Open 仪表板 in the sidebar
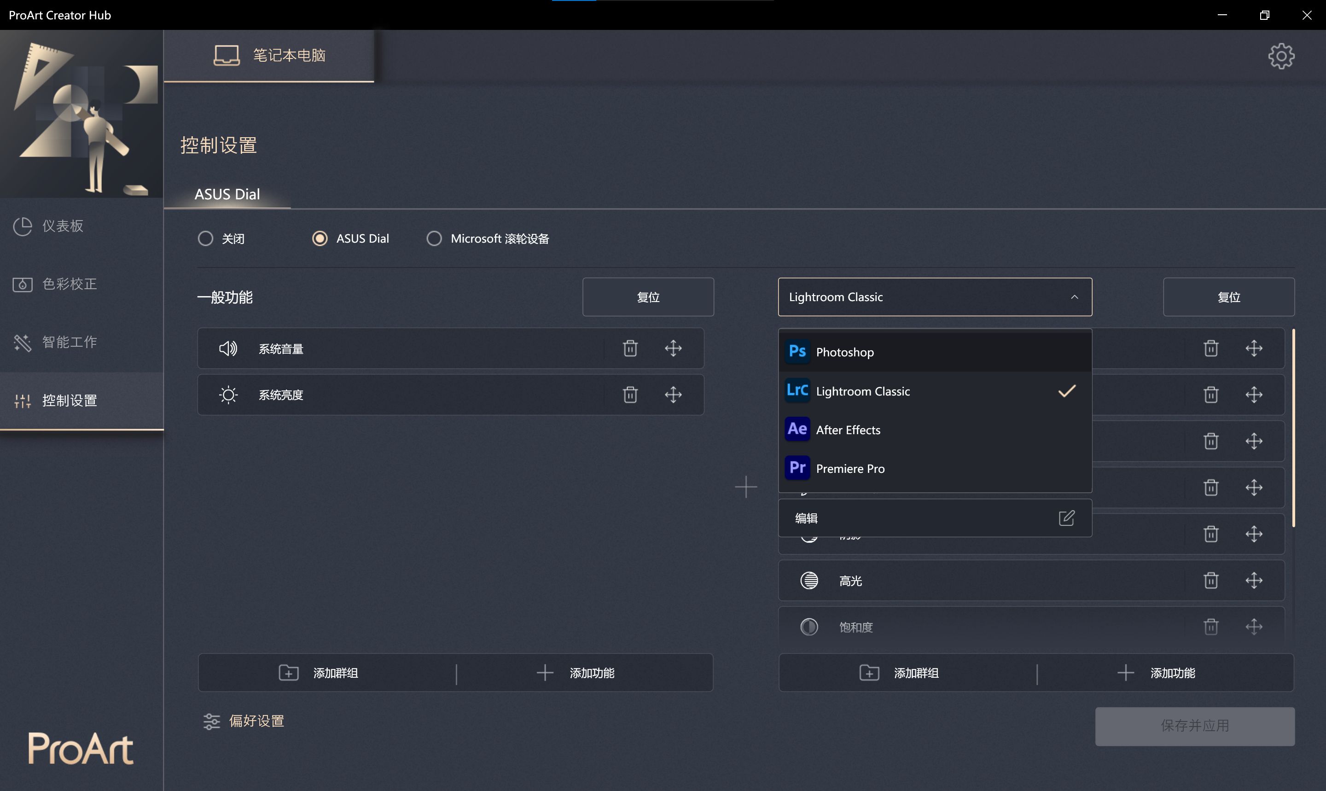The height and width of the screenshot is (791, 1326). click(62, 226)
